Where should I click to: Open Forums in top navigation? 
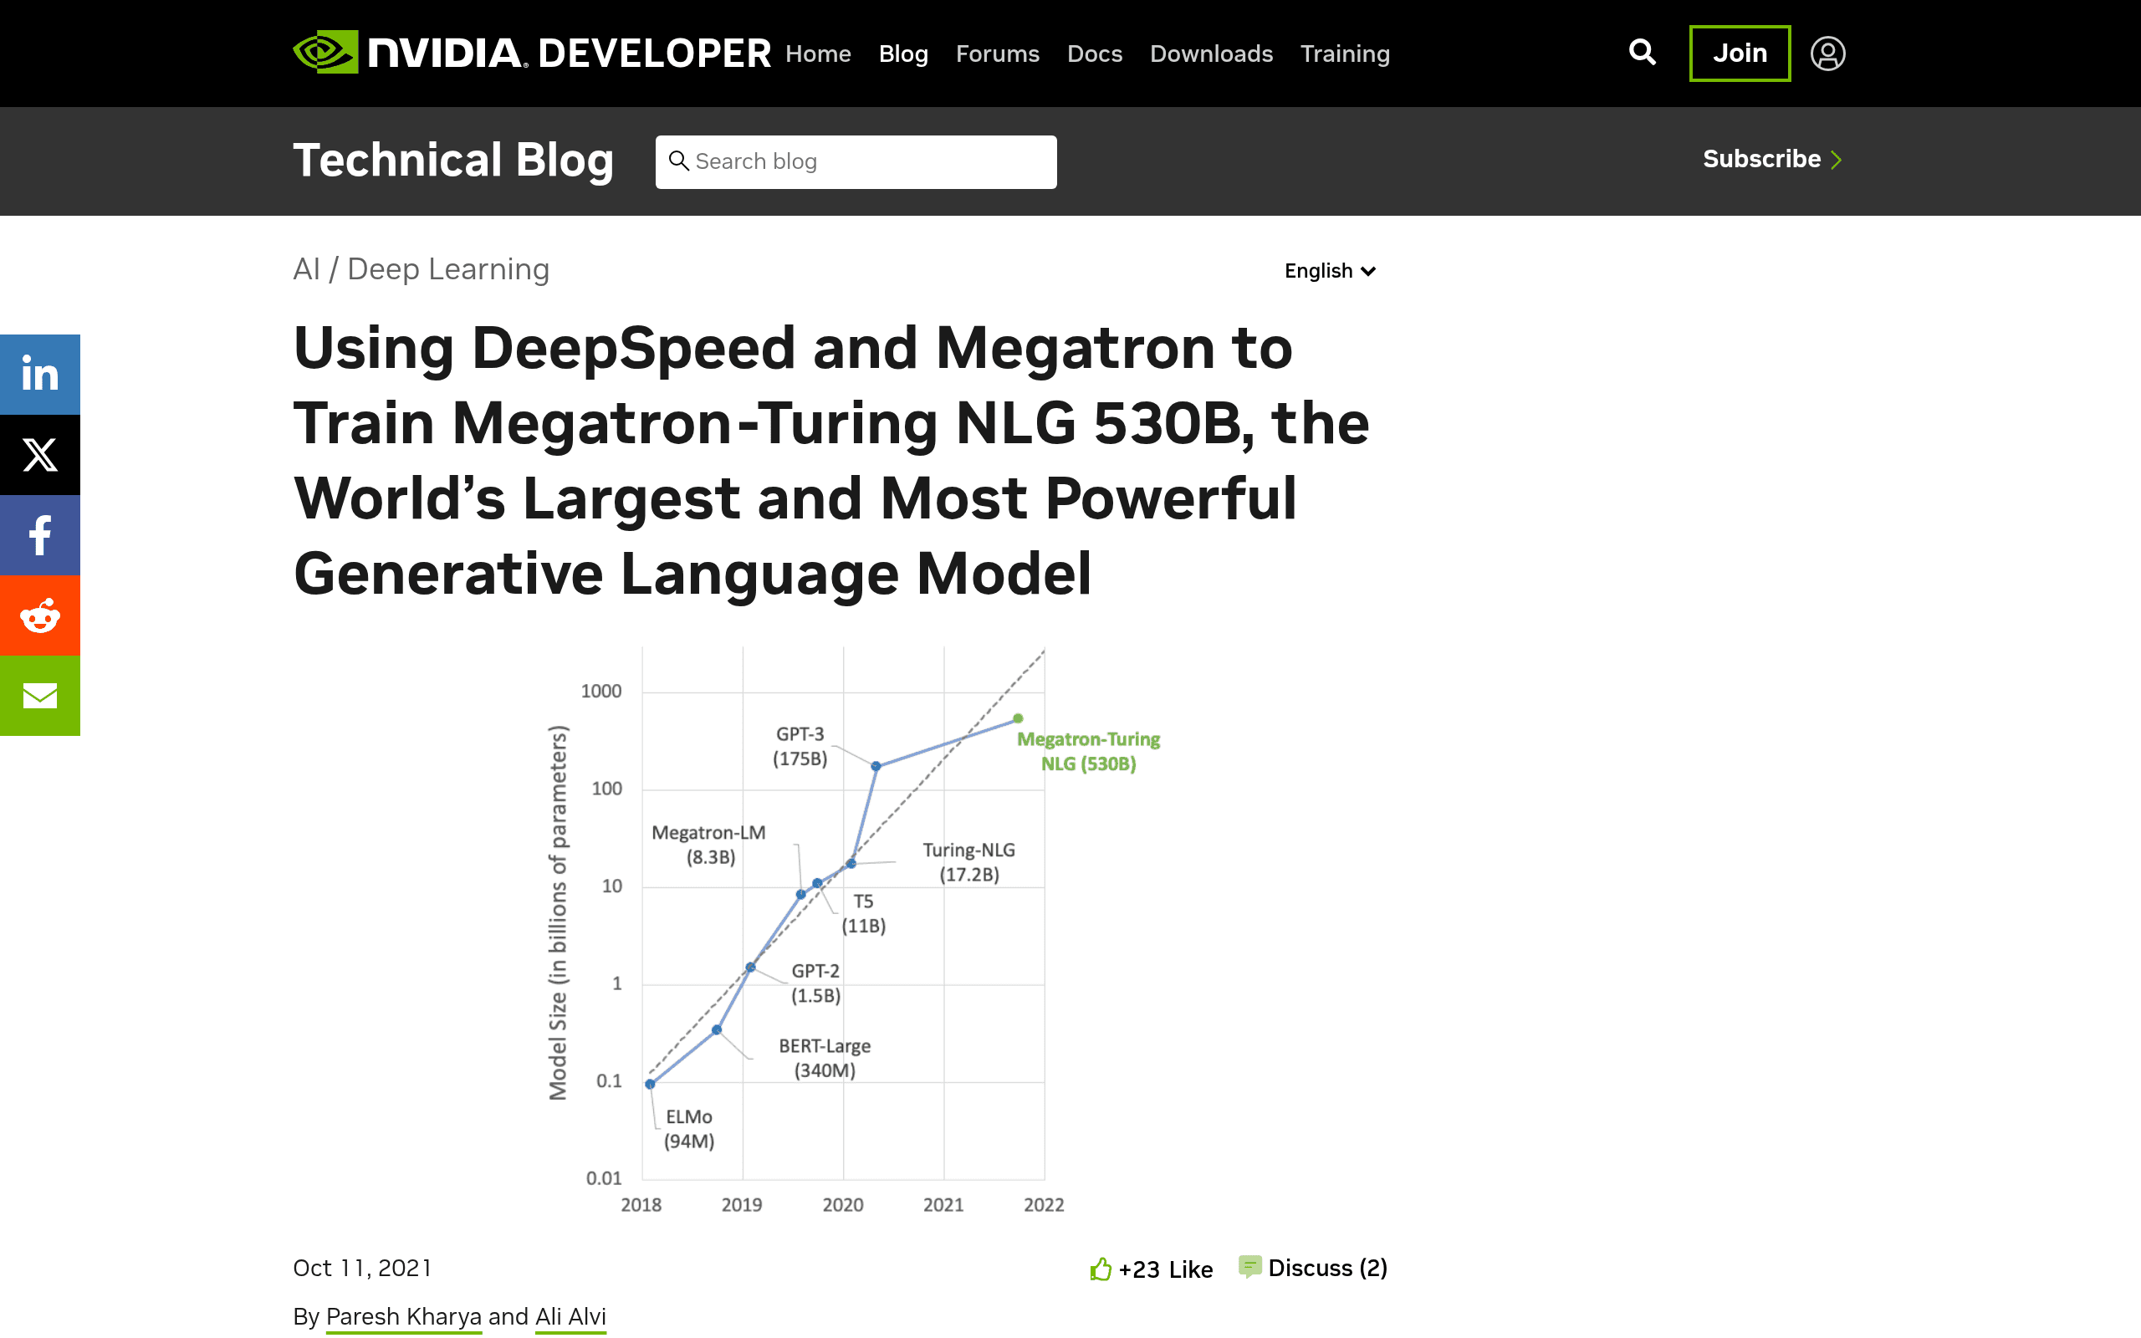(997, 54)
